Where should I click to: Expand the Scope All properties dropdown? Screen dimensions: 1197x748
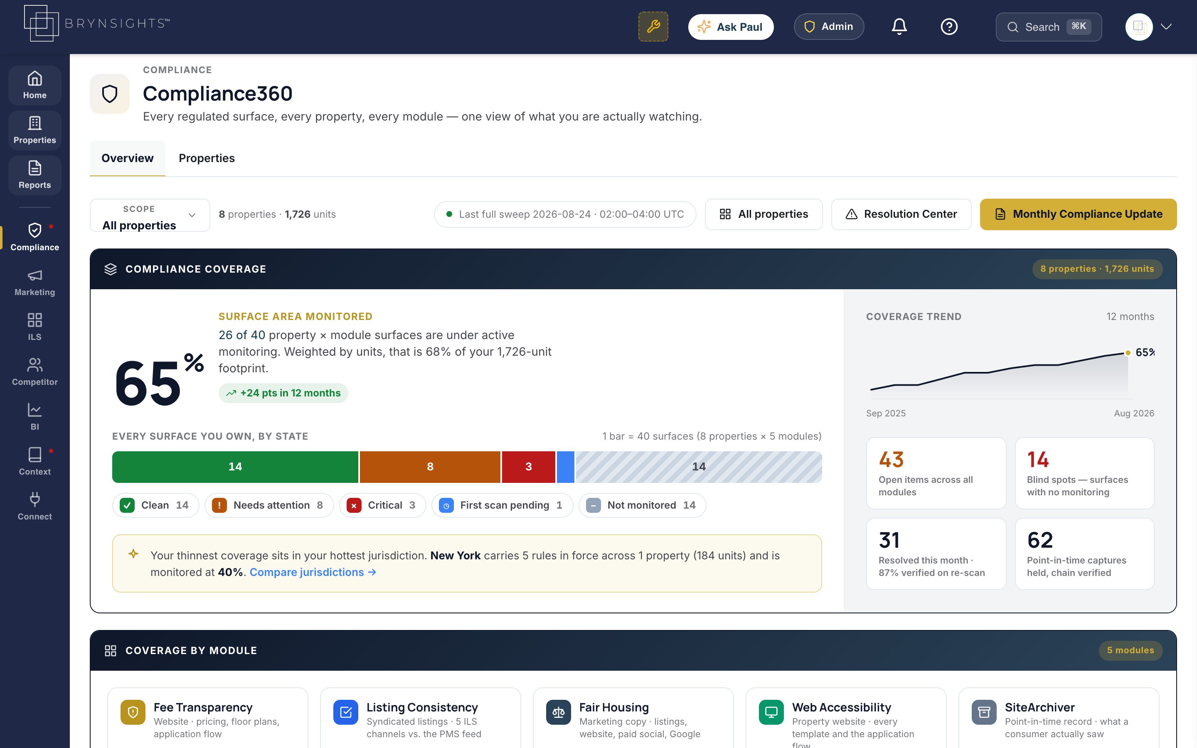[150, 215]
